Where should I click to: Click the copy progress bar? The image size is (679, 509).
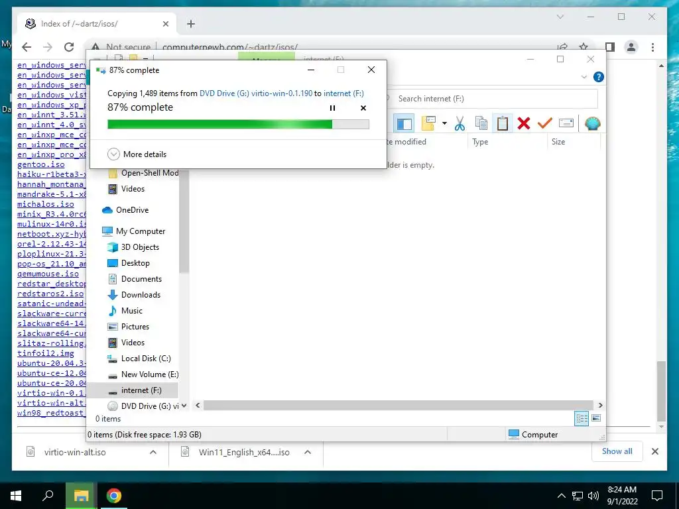(238, 124)
